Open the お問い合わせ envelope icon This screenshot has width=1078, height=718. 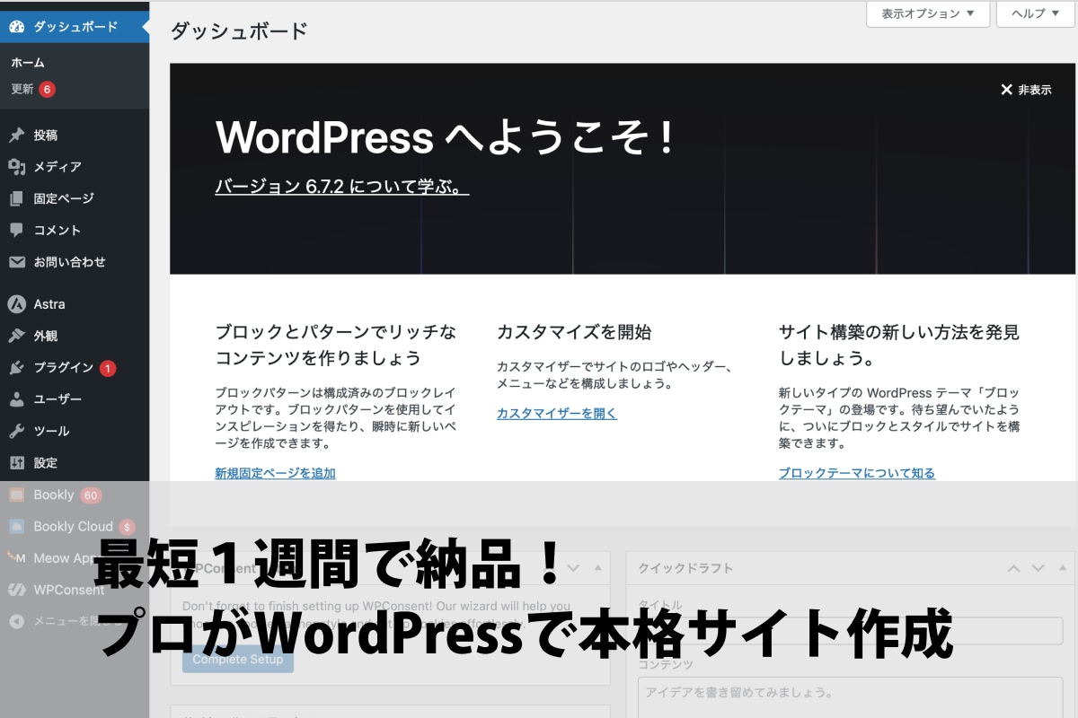tap(16, 262)
